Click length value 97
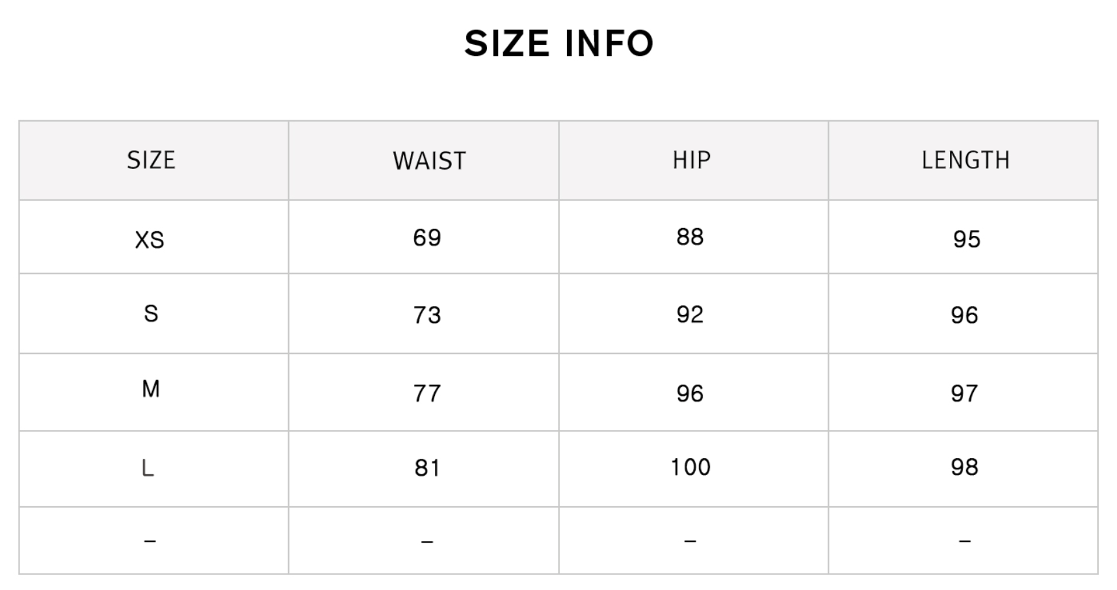 tap(964, 393)
